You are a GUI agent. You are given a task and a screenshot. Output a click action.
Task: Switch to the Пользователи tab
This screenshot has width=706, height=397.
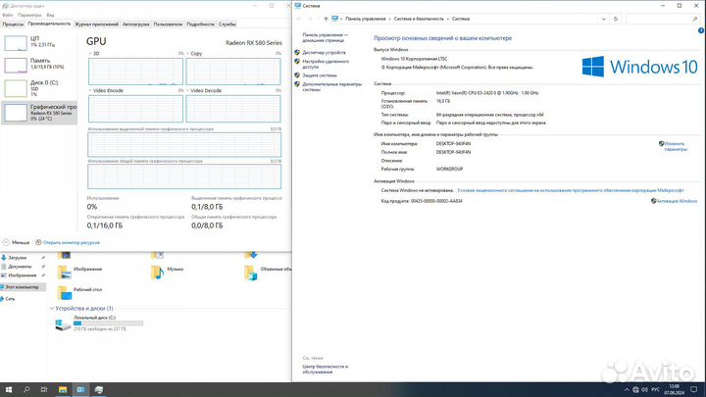168,25
